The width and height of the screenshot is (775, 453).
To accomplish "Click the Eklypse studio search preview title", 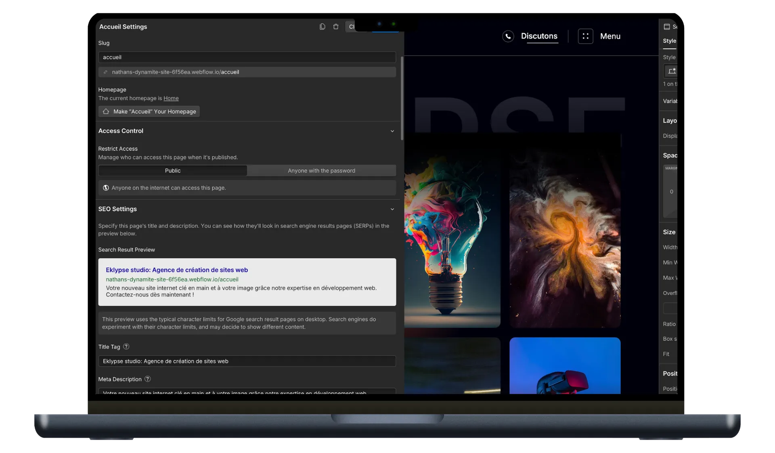I will (177, 270).
